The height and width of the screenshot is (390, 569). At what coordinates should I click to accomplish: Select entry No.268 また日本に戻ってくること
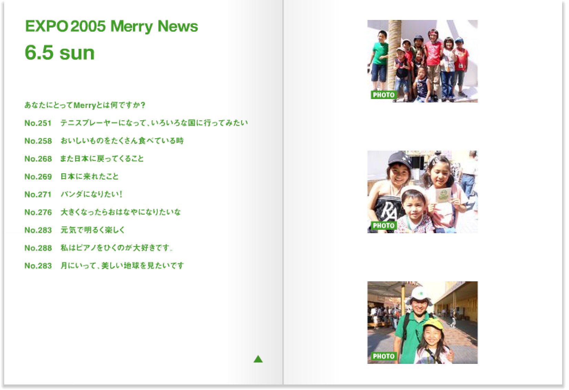tap(84, 159)
